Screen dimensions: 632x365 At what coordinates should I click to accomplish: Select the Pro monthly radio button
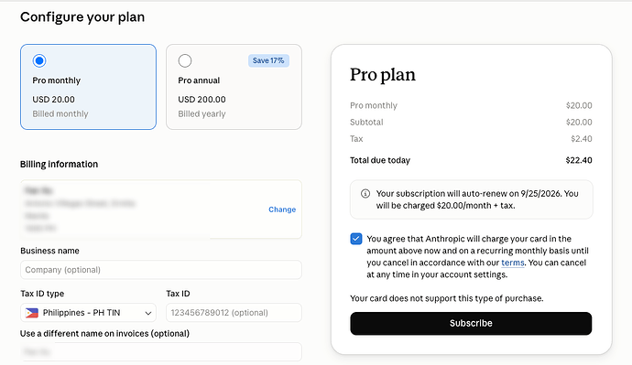39,60
